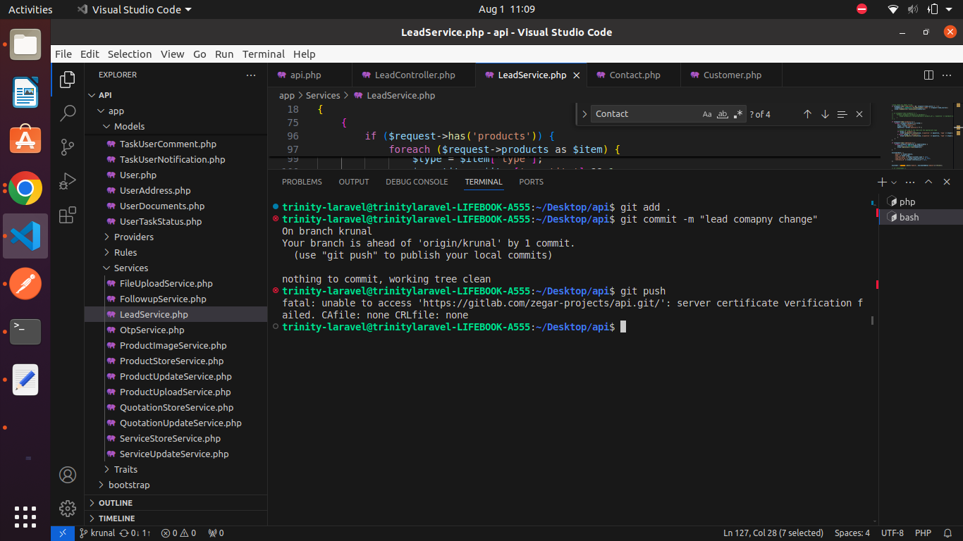
Task: Open the File menu
Action: 63,54
